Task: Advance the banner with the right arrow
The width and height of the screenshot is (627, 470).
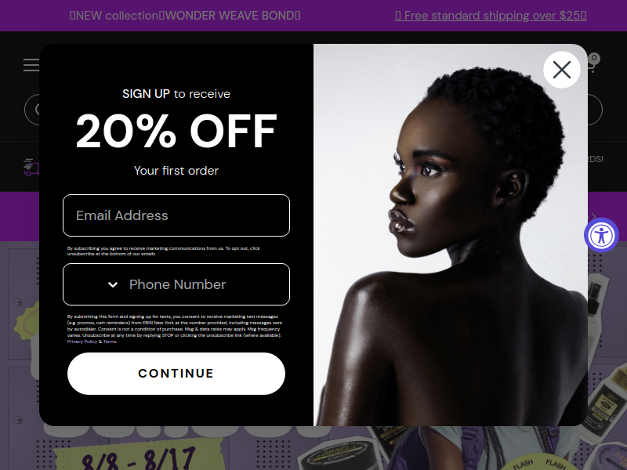Action: [x=594, y=217]
